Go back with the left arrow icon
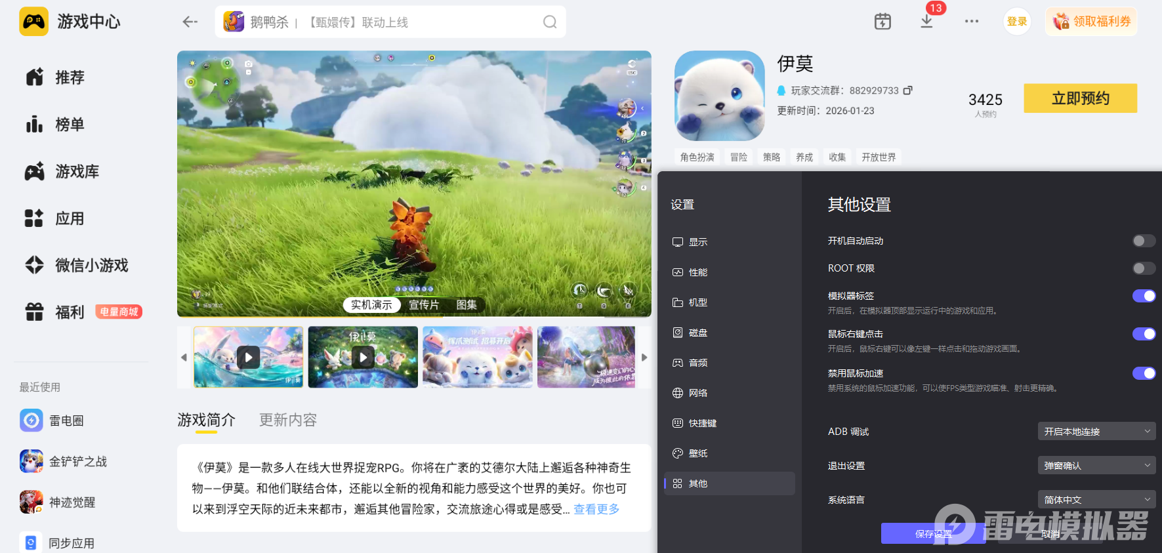 click(190, 22)
